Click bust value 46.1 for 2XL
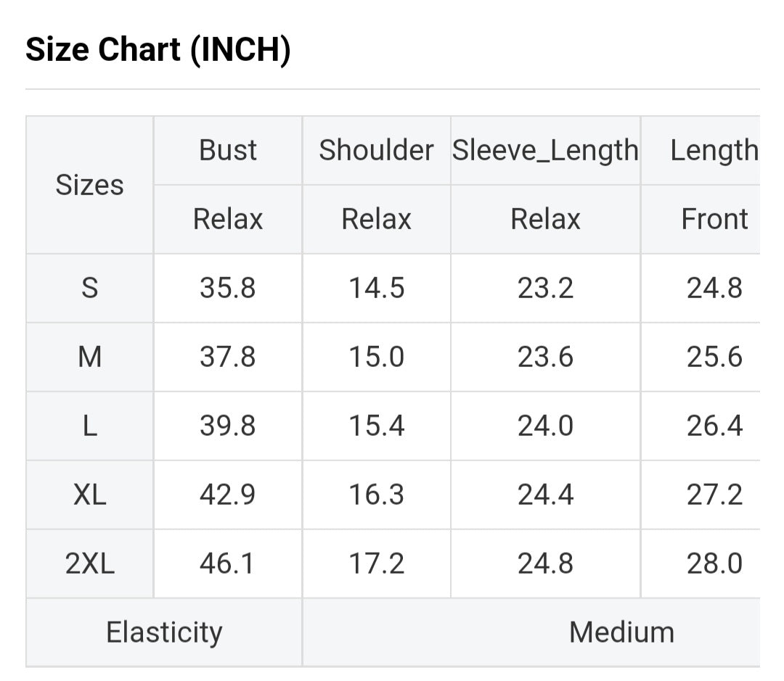The height and width of the screenshot is (681, 784). 228,564
